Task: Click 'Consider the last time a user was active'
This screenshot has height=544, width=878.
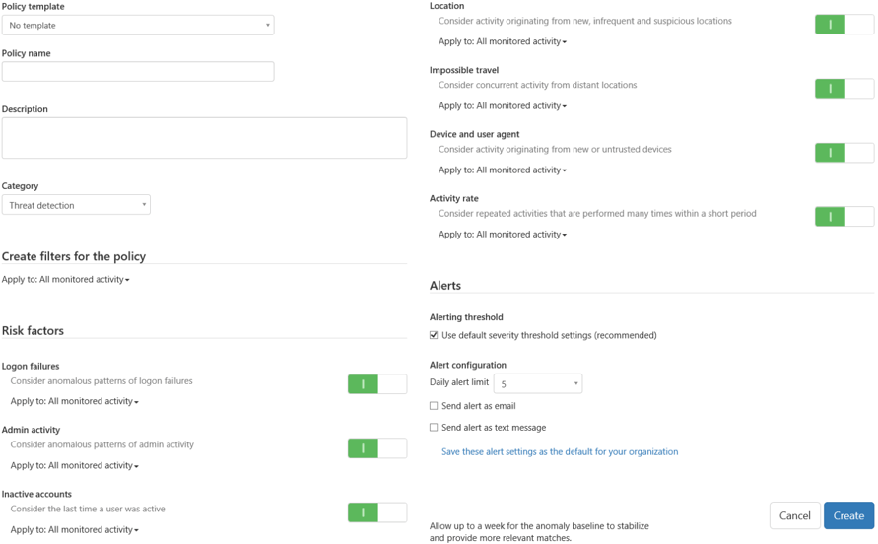Action: tap(88, 510)
